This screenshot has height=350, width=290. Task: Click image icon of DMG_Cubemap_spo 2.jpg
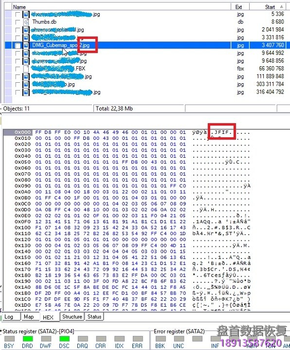click(x=26, y=46)
